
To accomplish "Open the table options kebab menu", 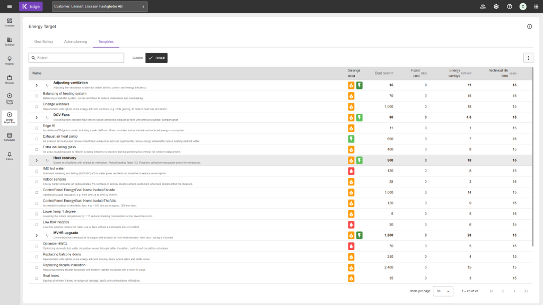I will click(x=529, y=58).
